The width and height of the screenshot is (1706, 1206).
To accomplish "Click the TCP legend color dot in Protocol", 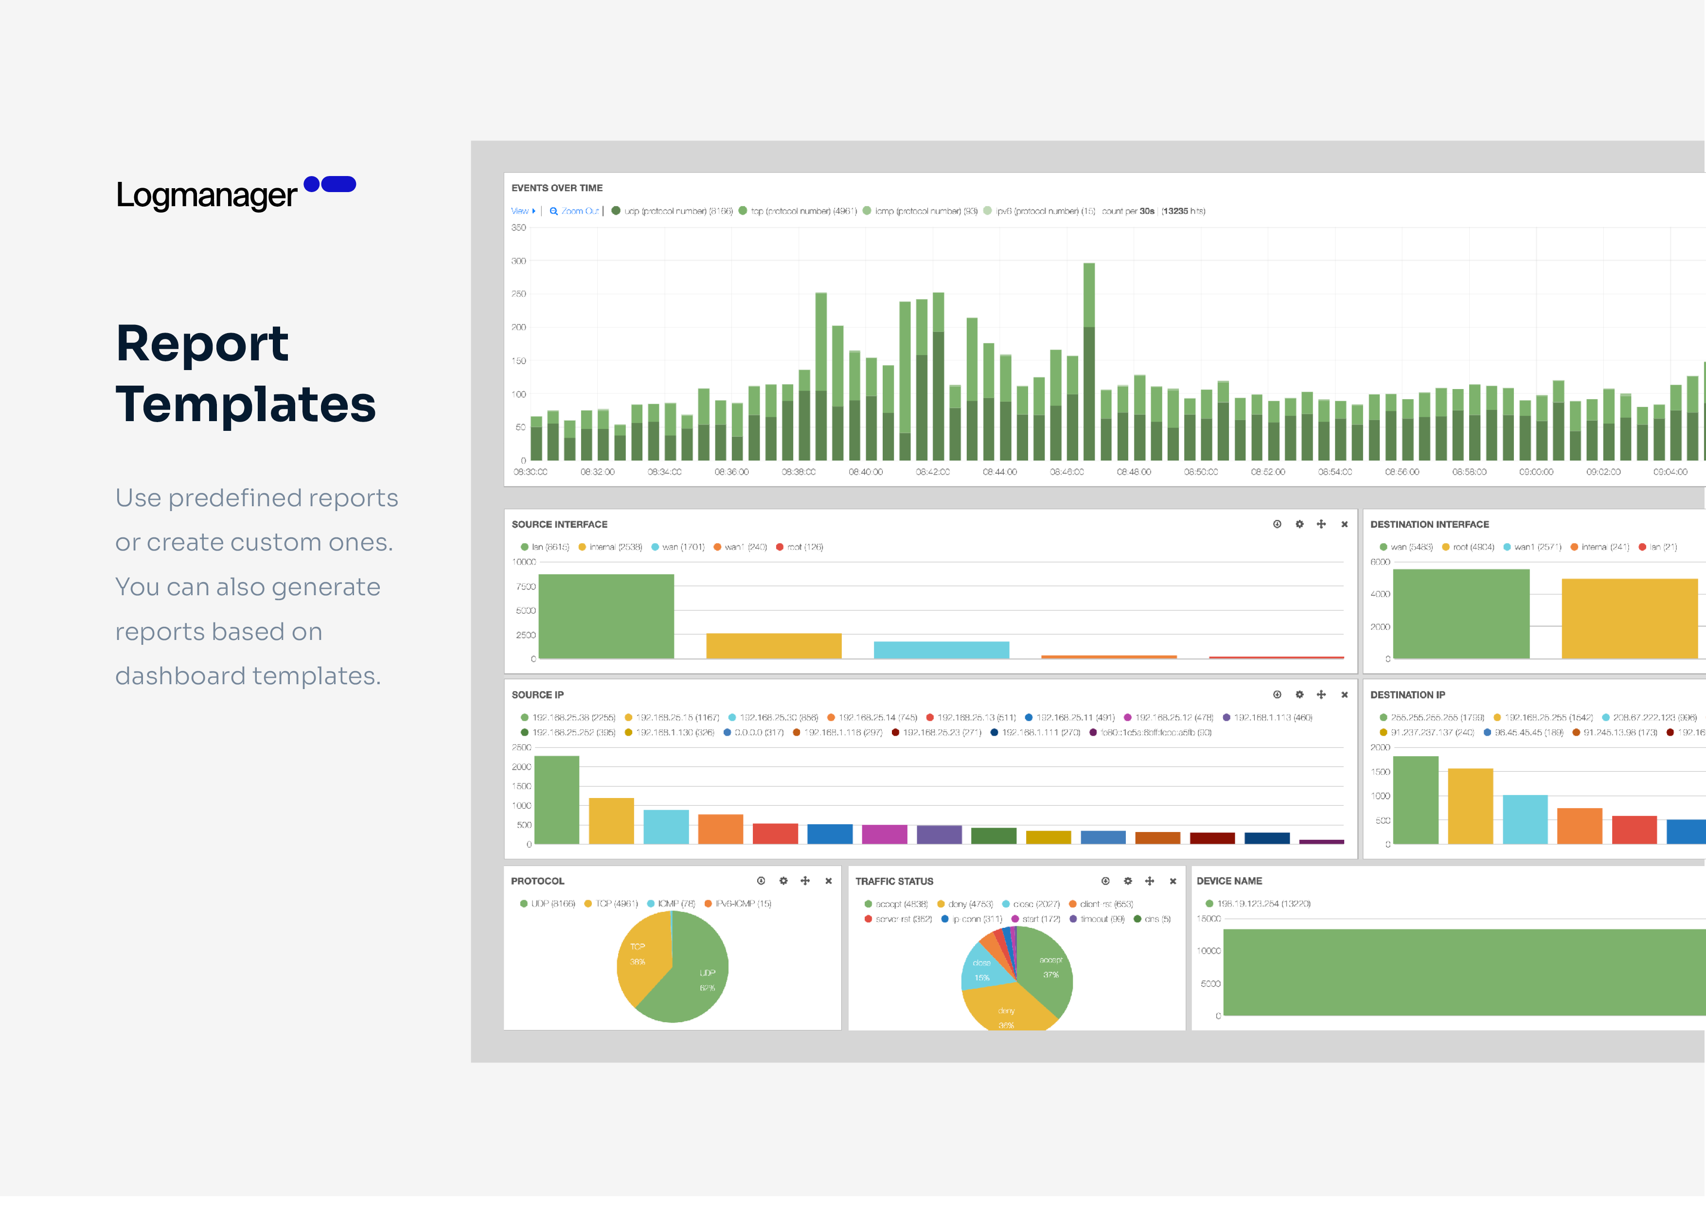I will 588,904.
